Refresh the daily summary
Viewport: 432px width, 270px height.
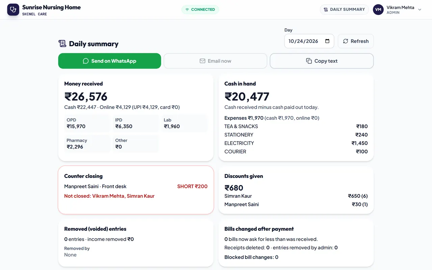pos(356,41)
